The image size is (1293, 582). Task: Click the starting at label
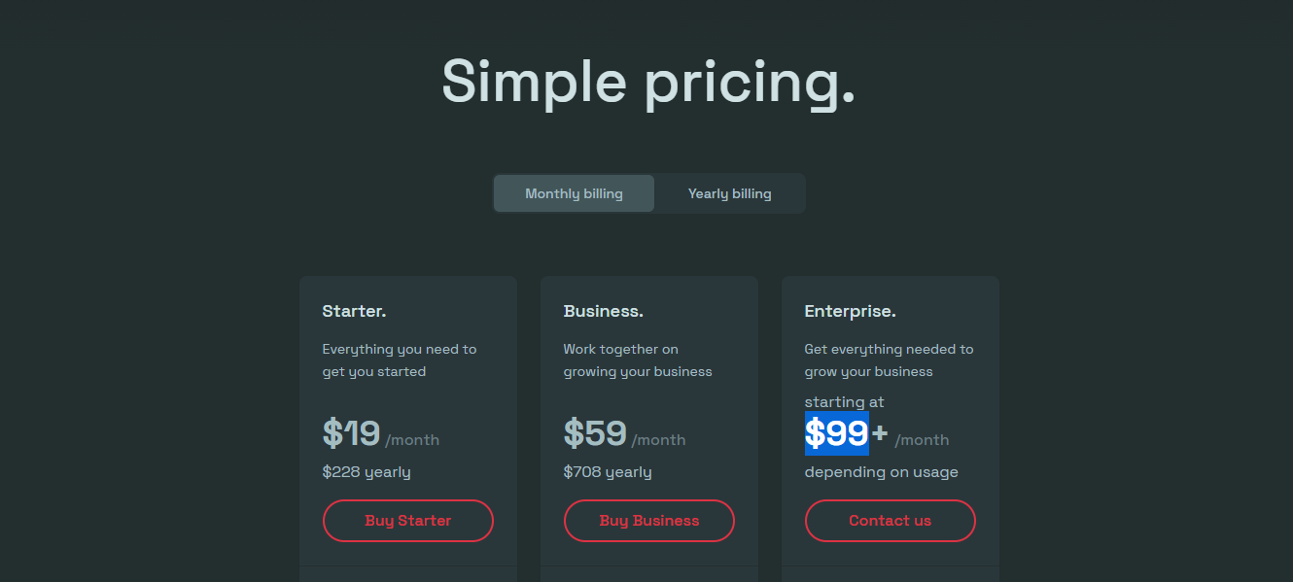tap(844, 401)
